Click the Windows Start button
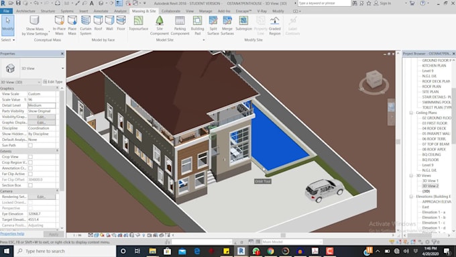 pos(7,251)
